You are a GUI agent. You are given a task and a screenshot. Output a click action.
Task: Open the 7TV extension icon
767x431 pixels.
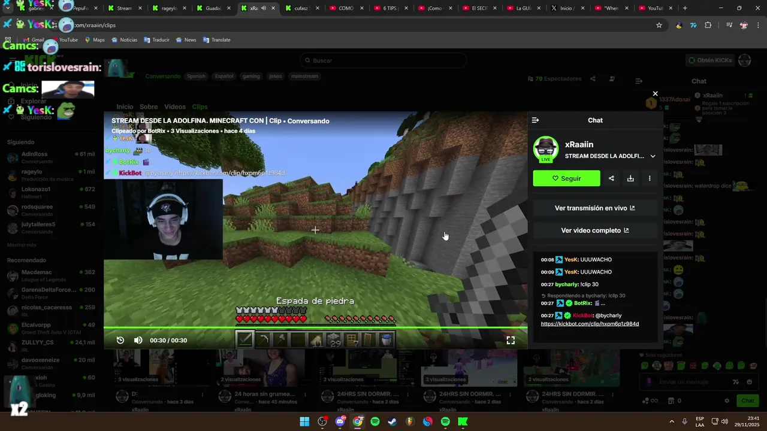(693, 25)
